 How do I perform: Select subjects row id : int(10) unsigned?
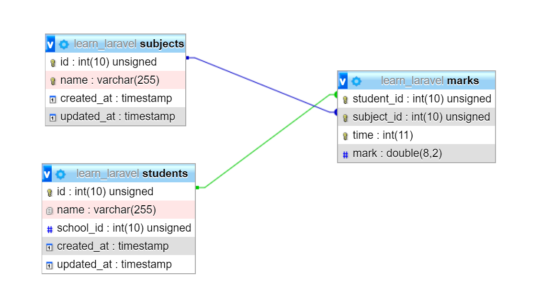(x=115, y=62)
